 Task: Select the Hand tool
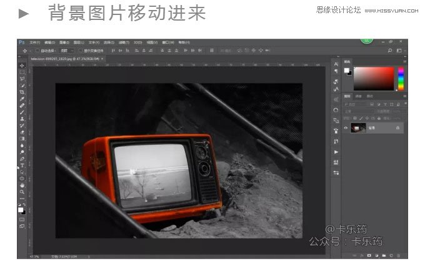(x=22, y=185)
